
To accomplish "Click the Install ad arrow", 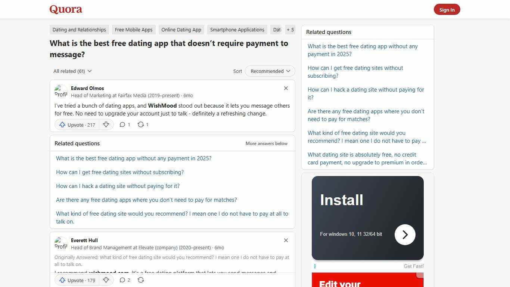I will [405, 235].
